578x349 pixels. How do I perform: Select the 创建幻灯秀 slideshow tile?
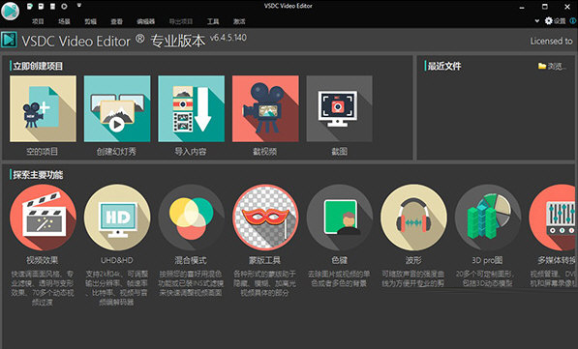point(117,108)
